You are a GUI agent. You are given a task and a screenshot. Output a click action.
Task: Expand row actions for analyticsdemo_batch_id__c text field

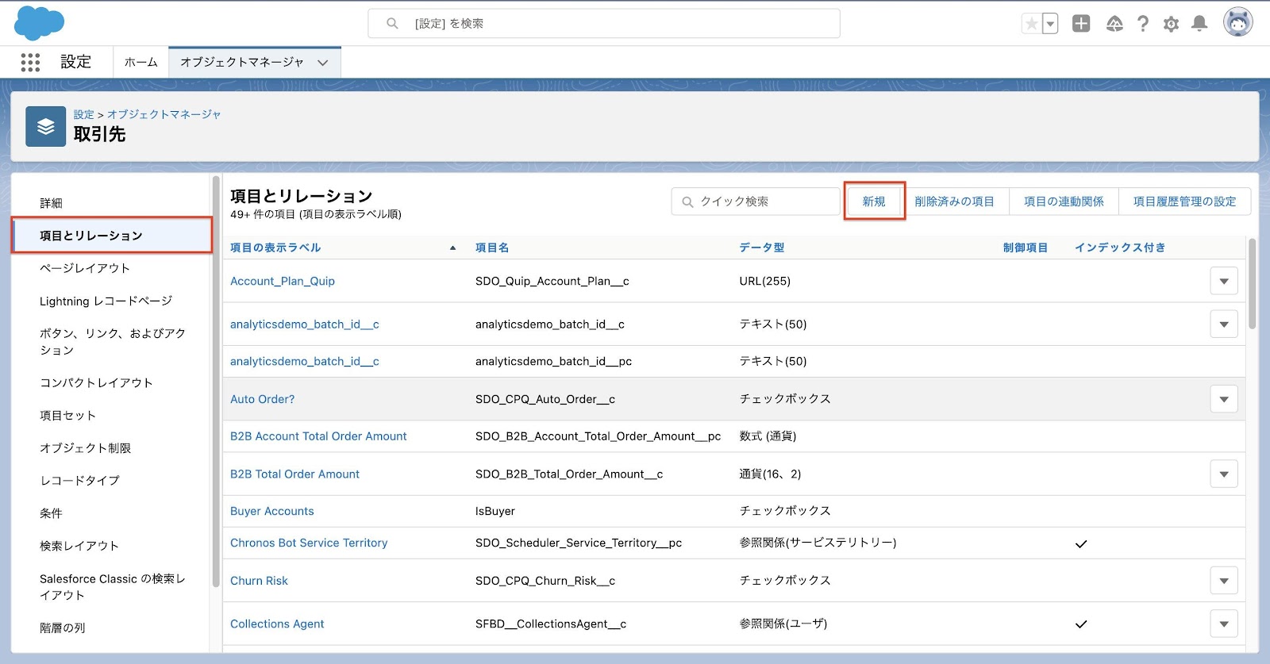(x=1224, y=324)
